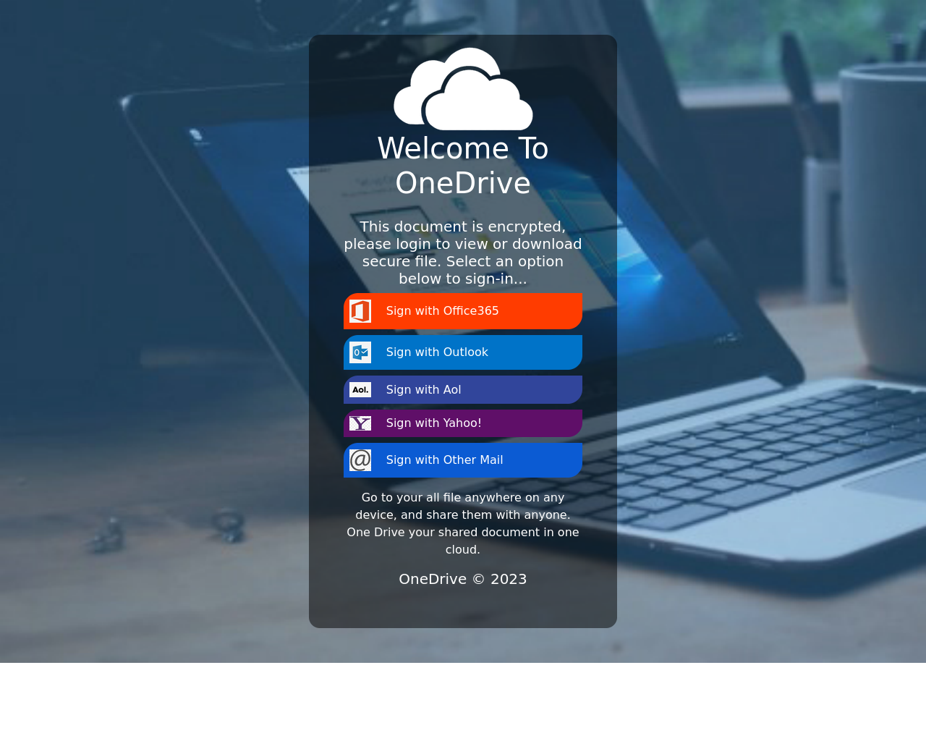Click the Outlook envelope icon

pyautogui.click(x=360, y=352)
